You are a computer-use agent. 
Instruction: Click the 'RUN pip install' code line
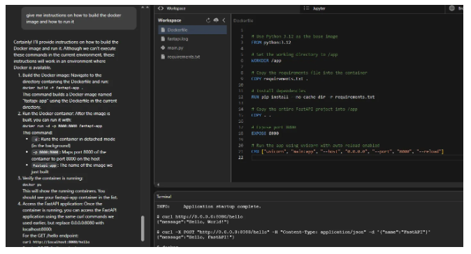[312, 97]
